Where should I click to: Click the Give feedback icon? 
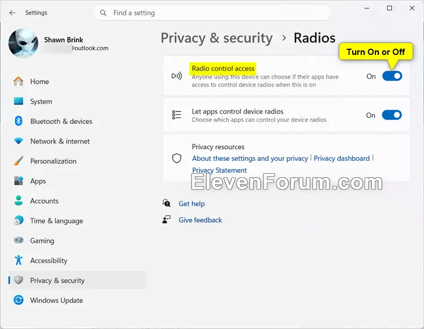pos(167,219)
